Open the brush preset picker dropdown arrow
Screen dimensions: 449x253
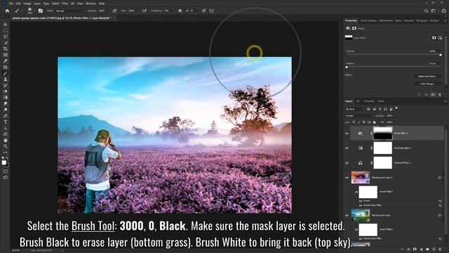pyautogui.click(x=34, y=11)
